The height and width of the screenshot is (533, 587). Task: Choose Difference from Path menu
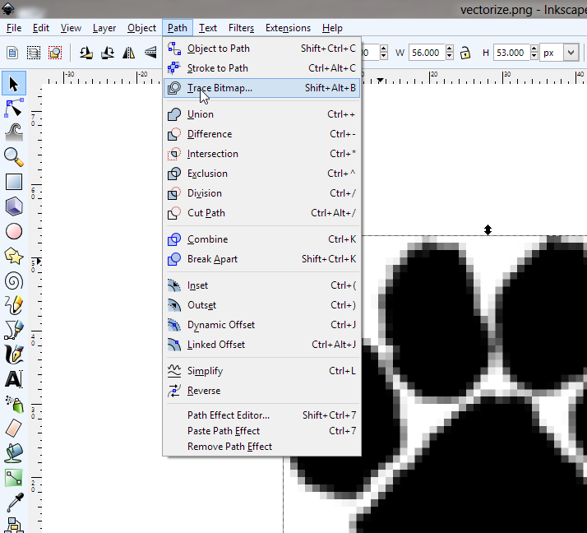[x=261, y=134]
